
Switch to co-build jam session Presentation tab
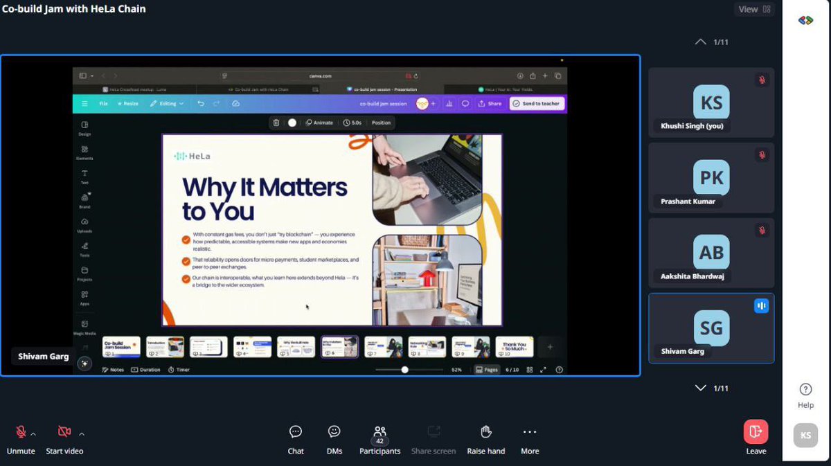[382, 89]
